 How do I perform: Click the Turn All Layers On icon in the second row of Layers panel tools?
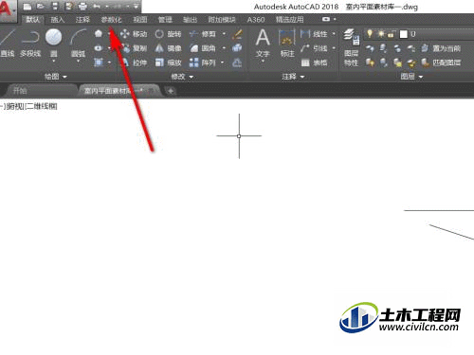(370, 62)
